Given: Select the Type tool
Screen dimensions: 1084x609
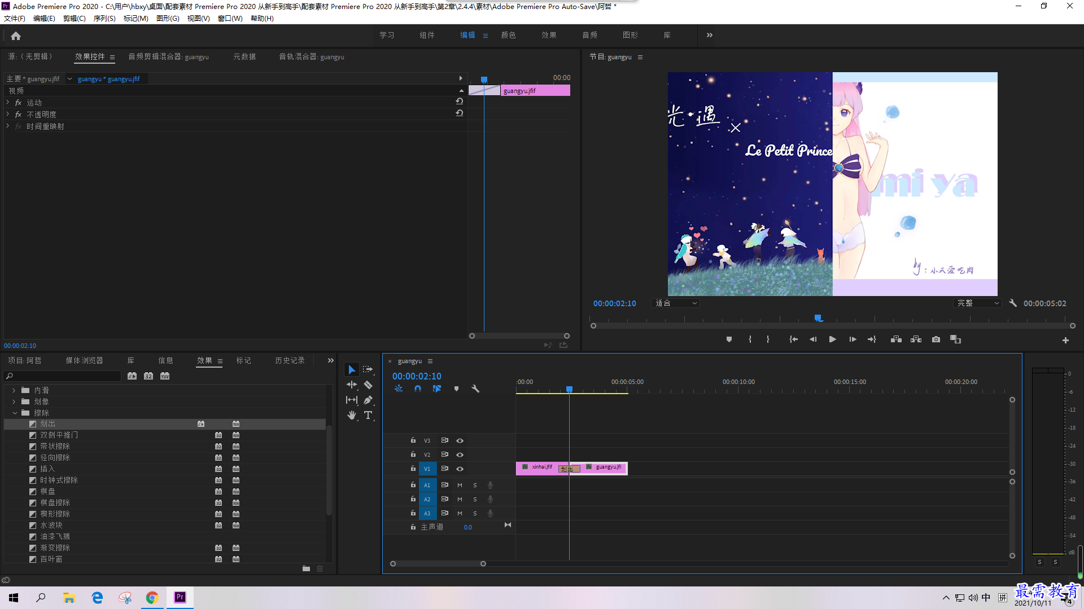Looking at the screenshot, I should click(368, 415).
